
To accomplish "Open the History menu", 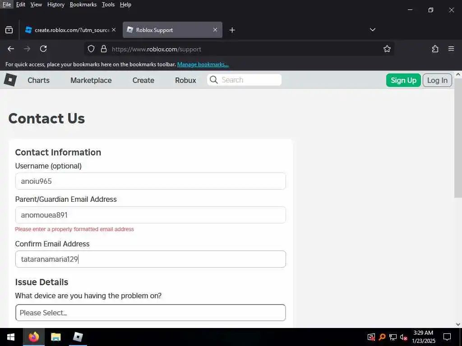I will click(55, 5).
